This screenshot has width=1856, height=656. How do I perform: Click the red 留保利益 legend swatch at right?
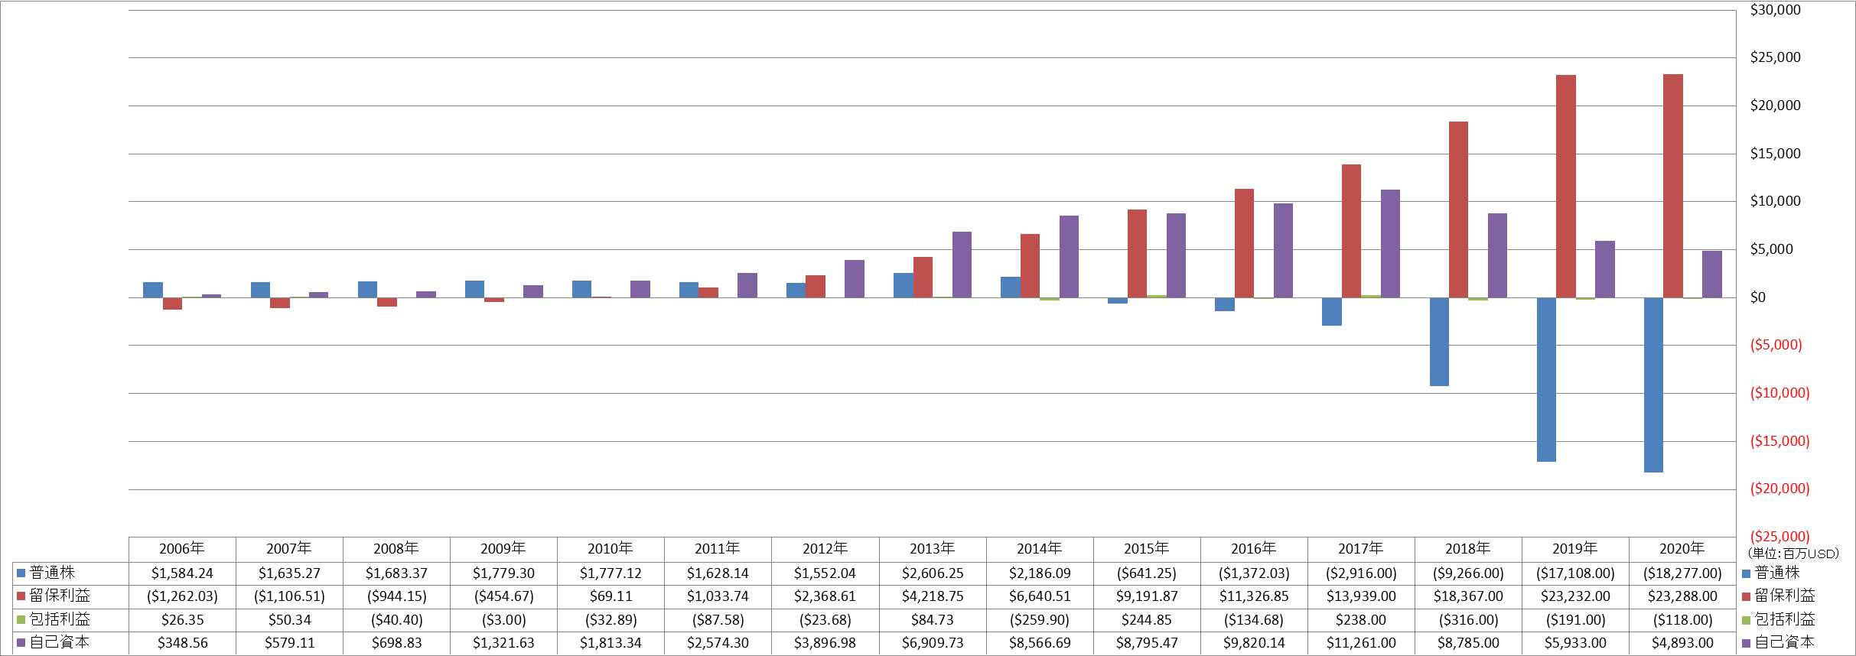1746,596
